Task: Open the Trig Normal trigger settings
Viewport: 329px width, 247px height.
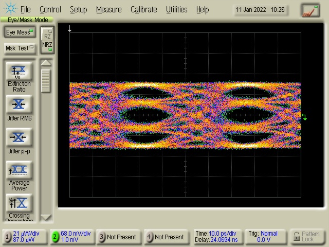Action: 264,237
